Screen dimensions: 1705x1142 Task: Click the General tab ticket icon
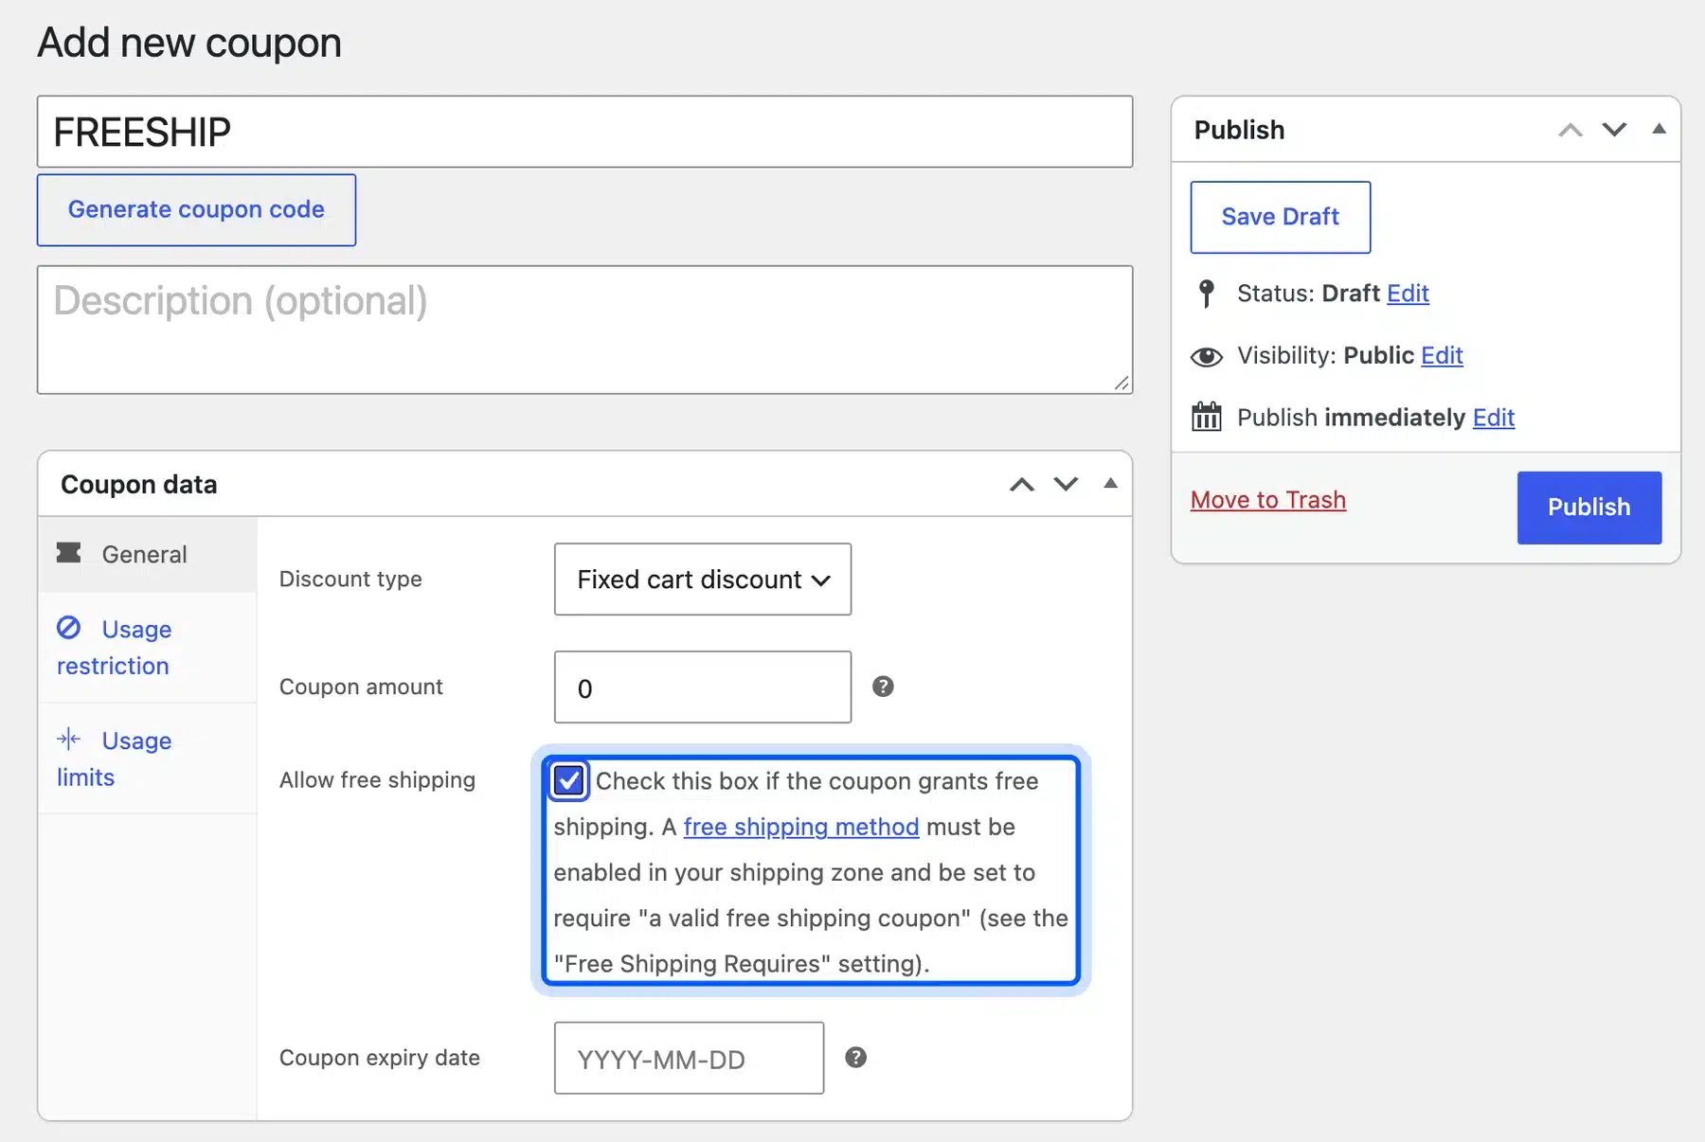(x=68, y=553)
